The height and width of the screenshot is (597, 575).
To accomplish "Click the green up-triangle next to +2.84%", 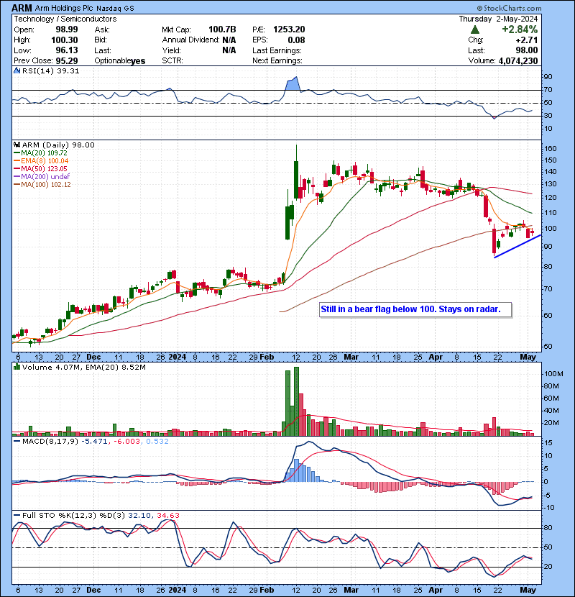I will (x=474, y=29).
